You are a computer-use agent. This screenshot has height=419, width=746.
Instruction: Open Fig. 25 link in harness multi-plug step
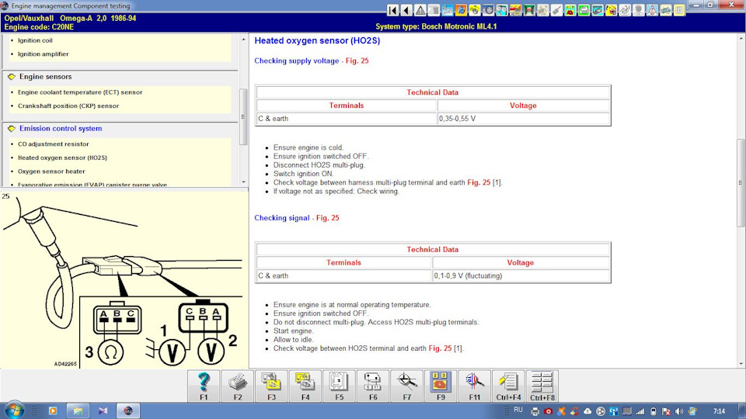[479, 182]
